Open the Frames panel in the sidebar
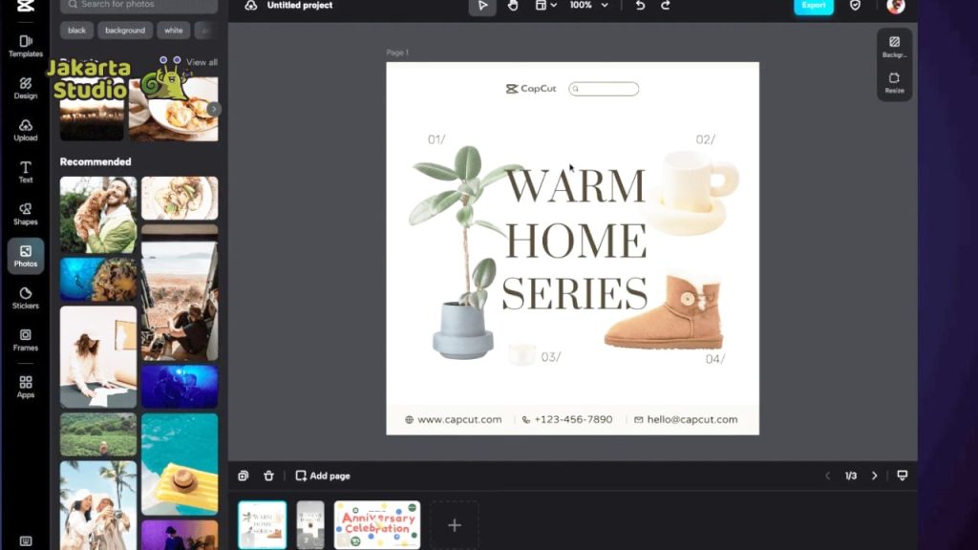Viewport: 978px width, 550px height. [25, 341]
